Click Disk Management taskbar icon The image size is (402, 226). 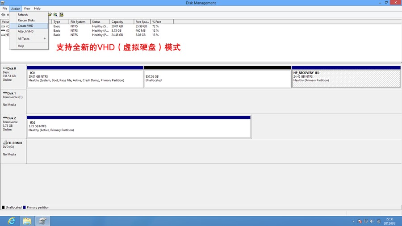click(x=43, y=221)
